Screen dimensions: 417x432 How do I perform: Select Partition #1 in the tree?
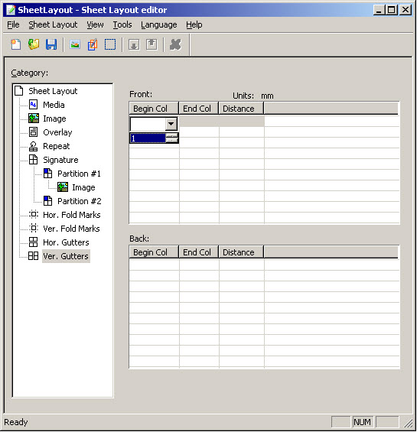click(x=79, y=174)
